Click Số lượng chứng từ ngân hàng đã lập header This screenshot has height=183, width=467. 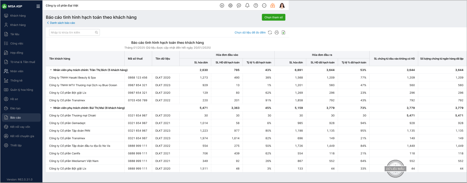click(442, 58)
